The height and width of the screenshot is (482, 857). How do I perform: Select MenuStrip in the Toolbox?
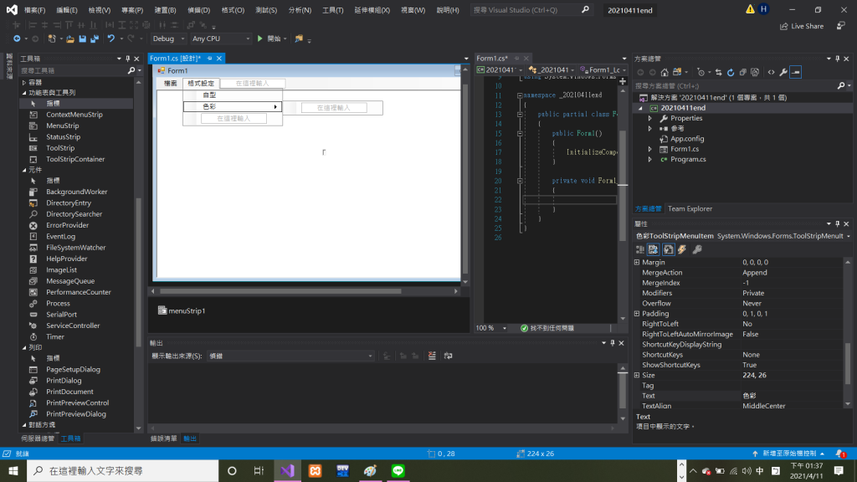(62, 126)
